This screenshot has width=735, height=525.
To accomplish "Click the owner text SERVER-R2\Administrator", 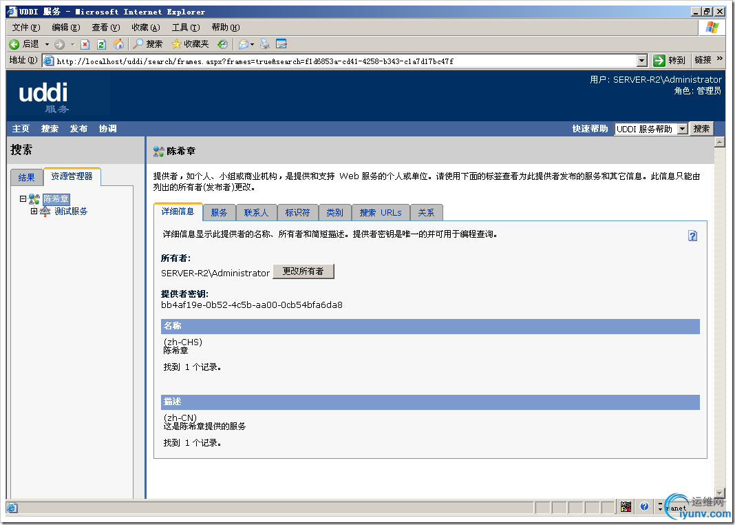I will tap(215, 273).
